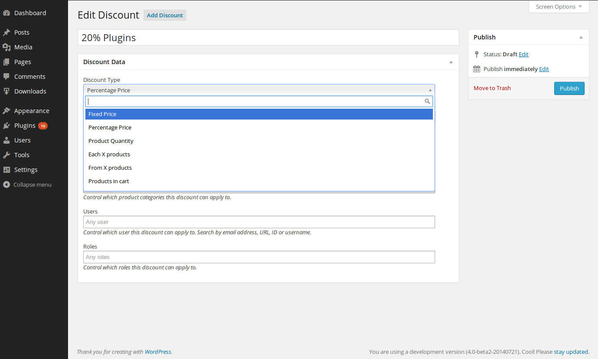Click the Downloads icon in sidebar

coord(6,91)
